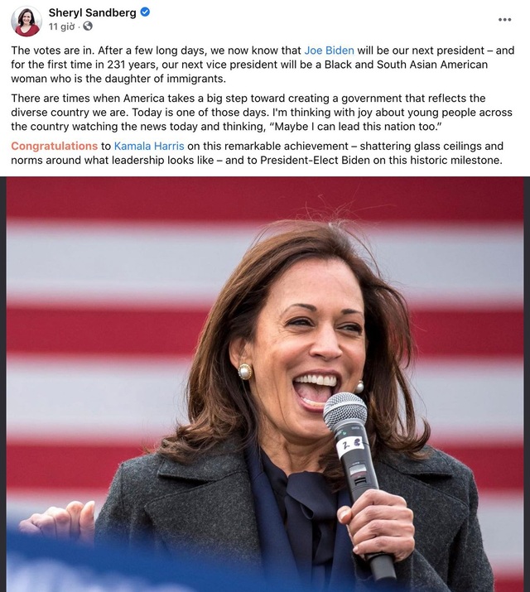The image size is (530, 592).
Task: Click the paragraph starting "The votes are in"
Action: pyautogui.click(x=263, y=65)
